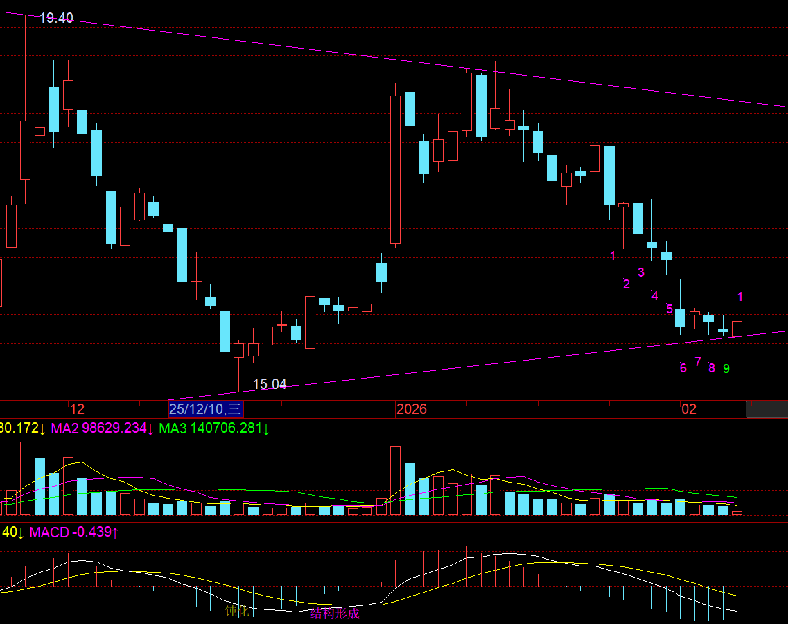
Task: Click the 结构形成 annotation on MACD panel
Action: pos(335,614)
